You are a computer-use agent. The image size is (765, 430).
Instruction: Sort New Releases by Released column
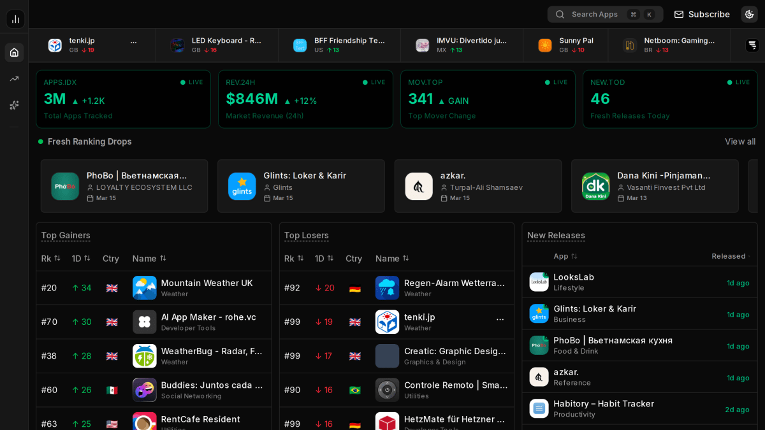731,256
